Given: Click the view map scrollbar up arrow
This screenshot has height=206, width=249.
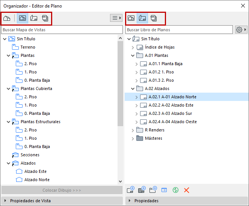Looking at the screenshot, I should coord(121,38).
